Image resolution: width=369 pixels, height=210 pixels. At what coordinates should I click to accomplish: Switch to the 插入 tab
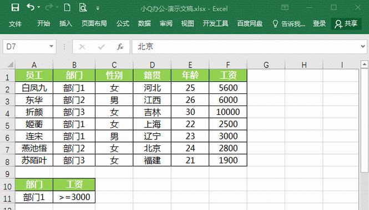65,23
